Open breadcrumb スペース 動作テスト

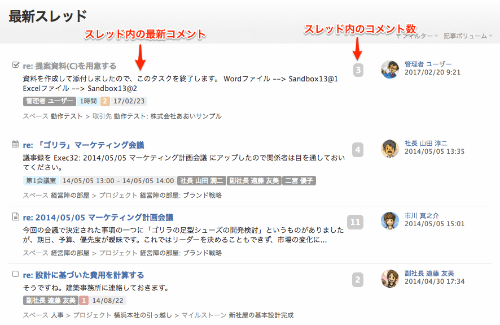click(x=52, y=116)
